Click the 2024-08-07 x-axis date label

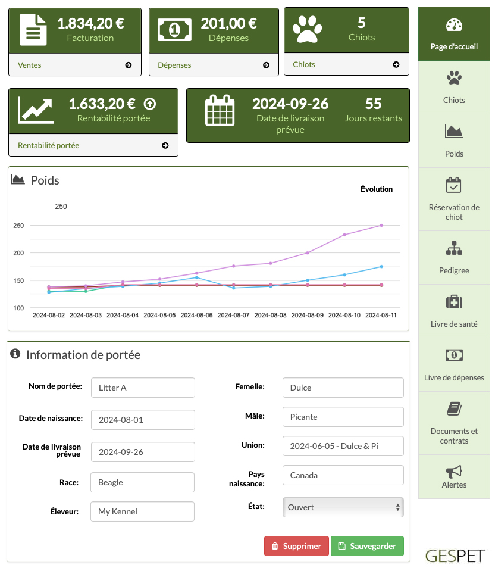coord(233,316)
